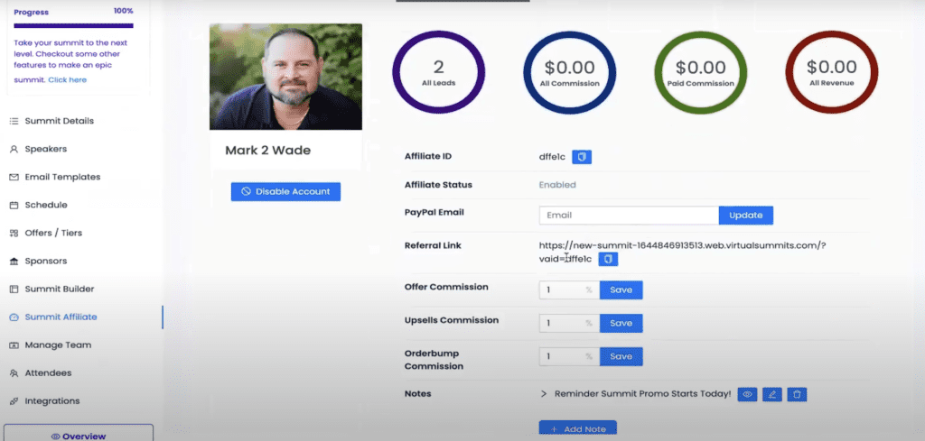
Task: Click the Offers / Tiers icon
Action: point(14,234)
